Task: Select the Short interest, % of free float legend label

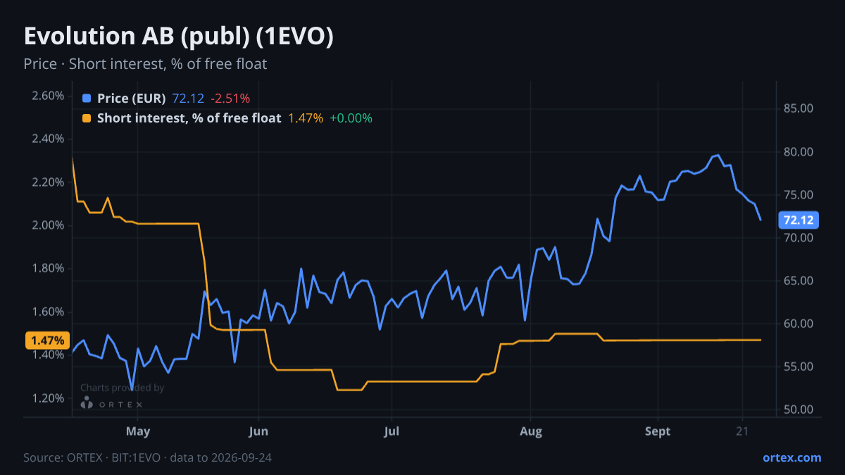Action: coord(189,118)
